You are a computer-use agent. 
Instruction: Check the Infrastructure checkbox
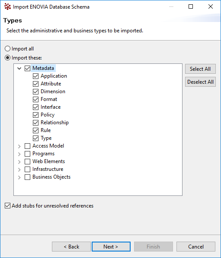pyautogui.click(x=27, y=169)
